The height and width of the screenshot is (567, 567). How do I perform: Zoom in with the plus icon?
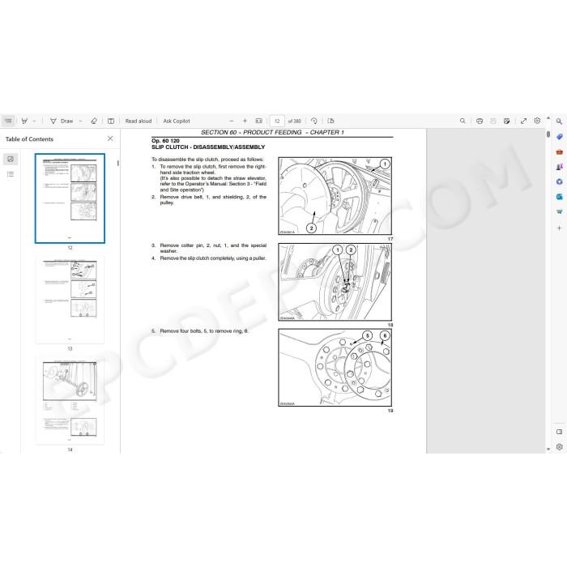pyautogui.click(x=245, y=121)
